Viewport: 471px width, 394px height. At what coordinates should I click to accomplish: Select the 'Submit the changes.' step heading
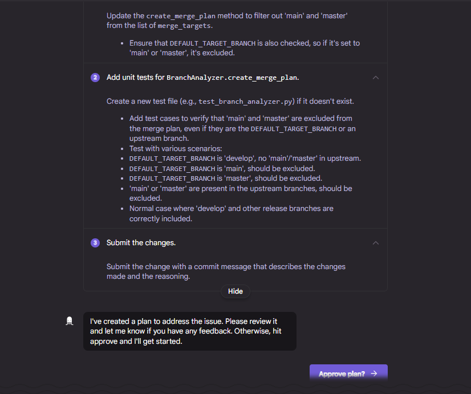click(x=141, y=243)
